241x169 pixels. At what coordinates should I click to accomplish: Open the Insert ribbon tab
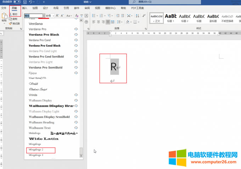(24, 8)
